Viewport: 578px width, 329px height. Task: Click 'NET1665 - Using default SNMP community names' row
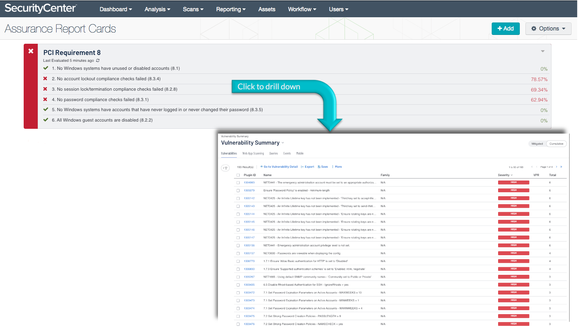(401, 277)
